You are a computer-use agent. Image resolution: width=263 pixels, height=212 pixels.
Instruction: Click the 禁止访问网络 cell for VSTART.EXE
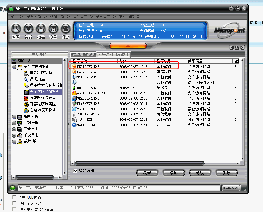click(199, 109)
